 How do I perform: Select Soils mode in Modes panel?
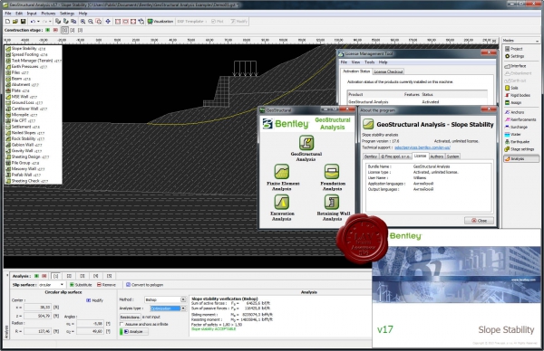511,88
